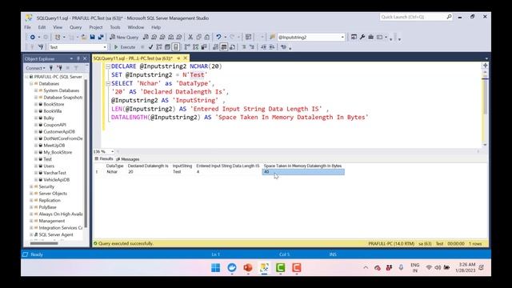Open the Query menu
The height and width of the screenshot is (288, 512).
coord(75,27)
